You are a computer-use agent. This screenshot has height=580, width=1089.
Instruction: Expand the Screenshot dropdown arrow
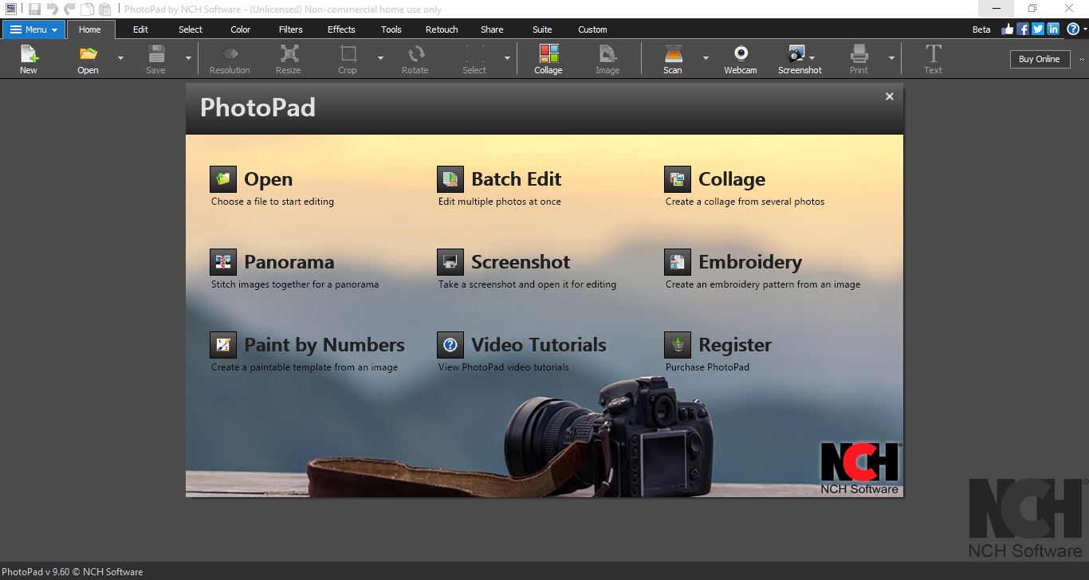812,58
